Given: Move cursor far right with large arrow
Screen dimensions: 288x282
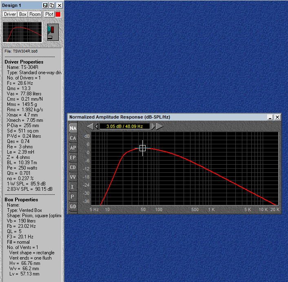Looking at the screenshot, I should tap(160, 126).
